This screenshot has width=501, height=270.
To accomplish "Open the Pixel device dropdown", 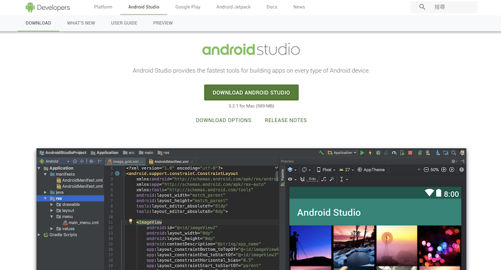I will [326, 170].
